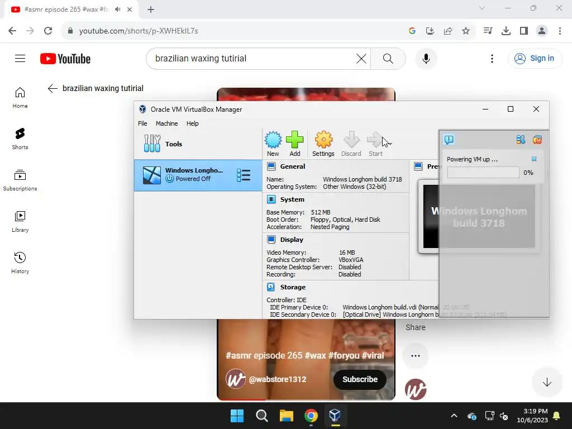
Task: Click Chrome browser back arrow
Action: 12,31
